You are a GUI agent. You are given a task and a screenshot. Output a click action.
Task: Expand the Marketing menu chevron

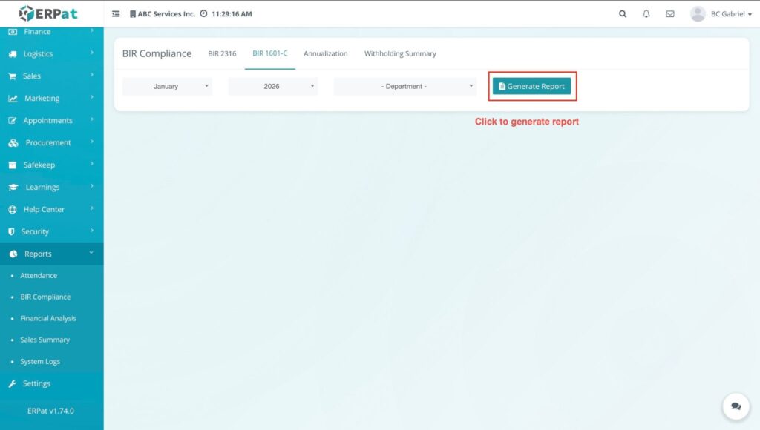[x=91, y=97]
